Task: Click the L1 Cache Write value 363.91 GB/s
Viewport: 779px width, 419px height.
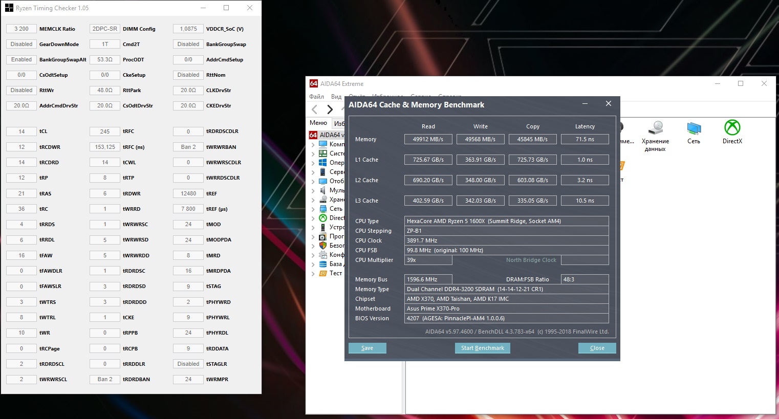Action: tap(481, 160)
